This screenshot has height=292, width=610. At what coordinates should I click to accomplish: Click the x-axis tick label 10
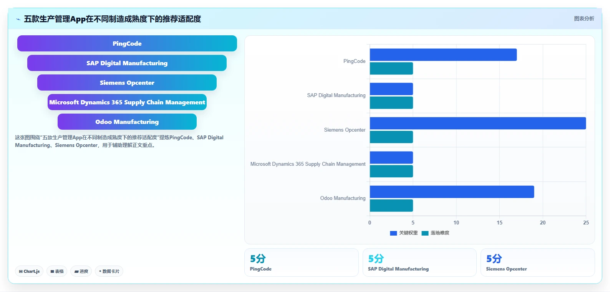(456, 223)
